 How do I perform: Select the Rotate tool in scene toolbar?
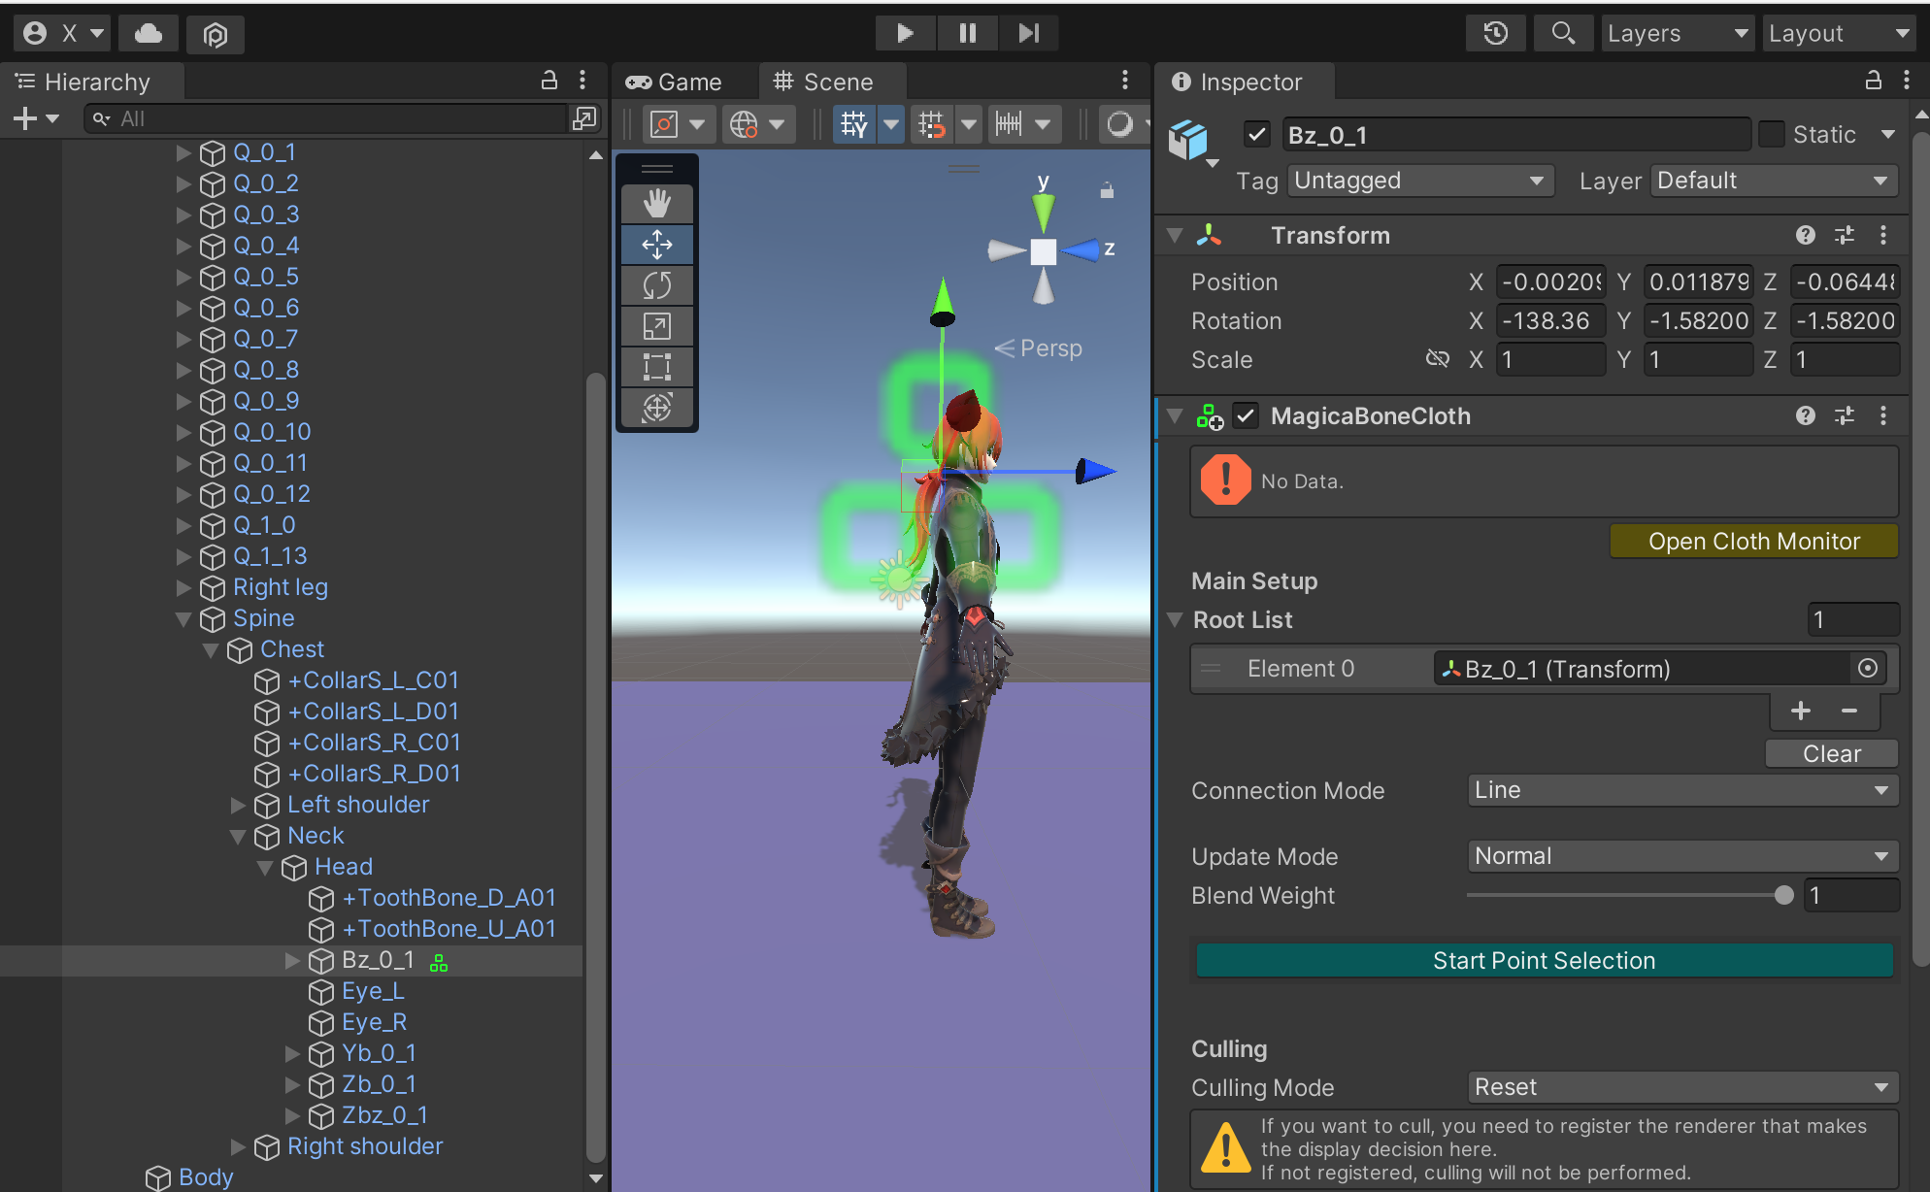pos(657,285)
